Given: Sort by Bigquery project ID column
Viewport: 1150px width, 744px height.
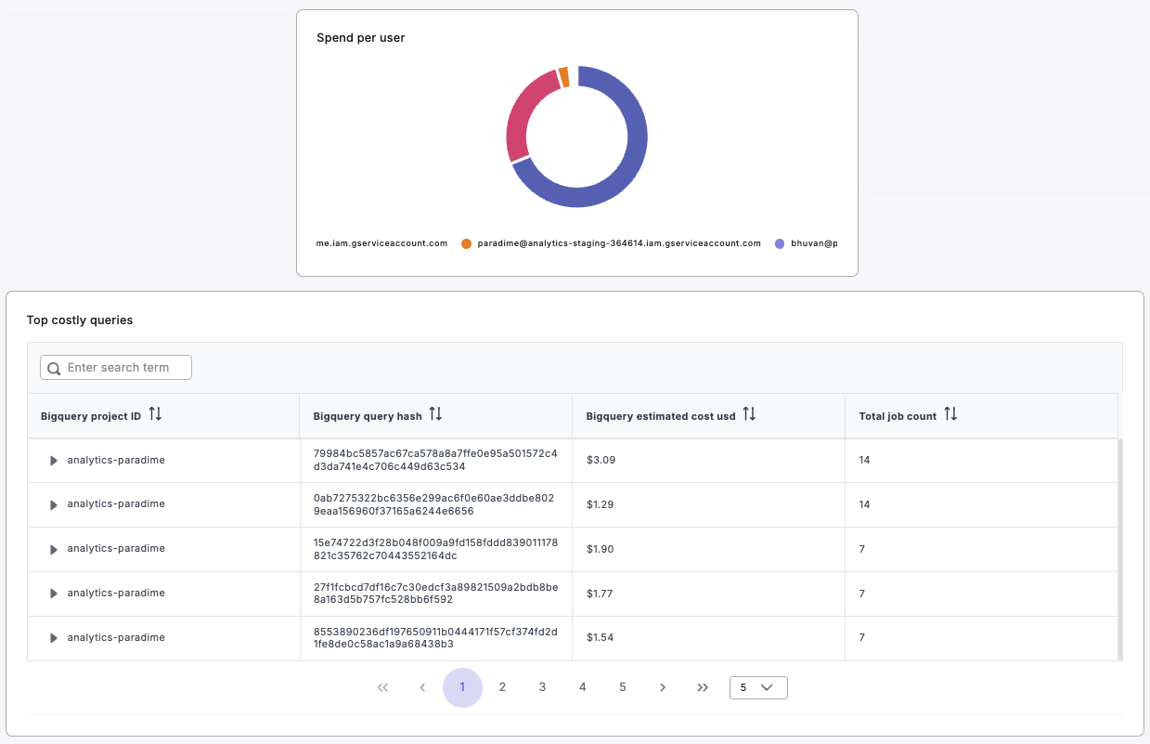Looking at the screenshot, I should coord(155,415).
